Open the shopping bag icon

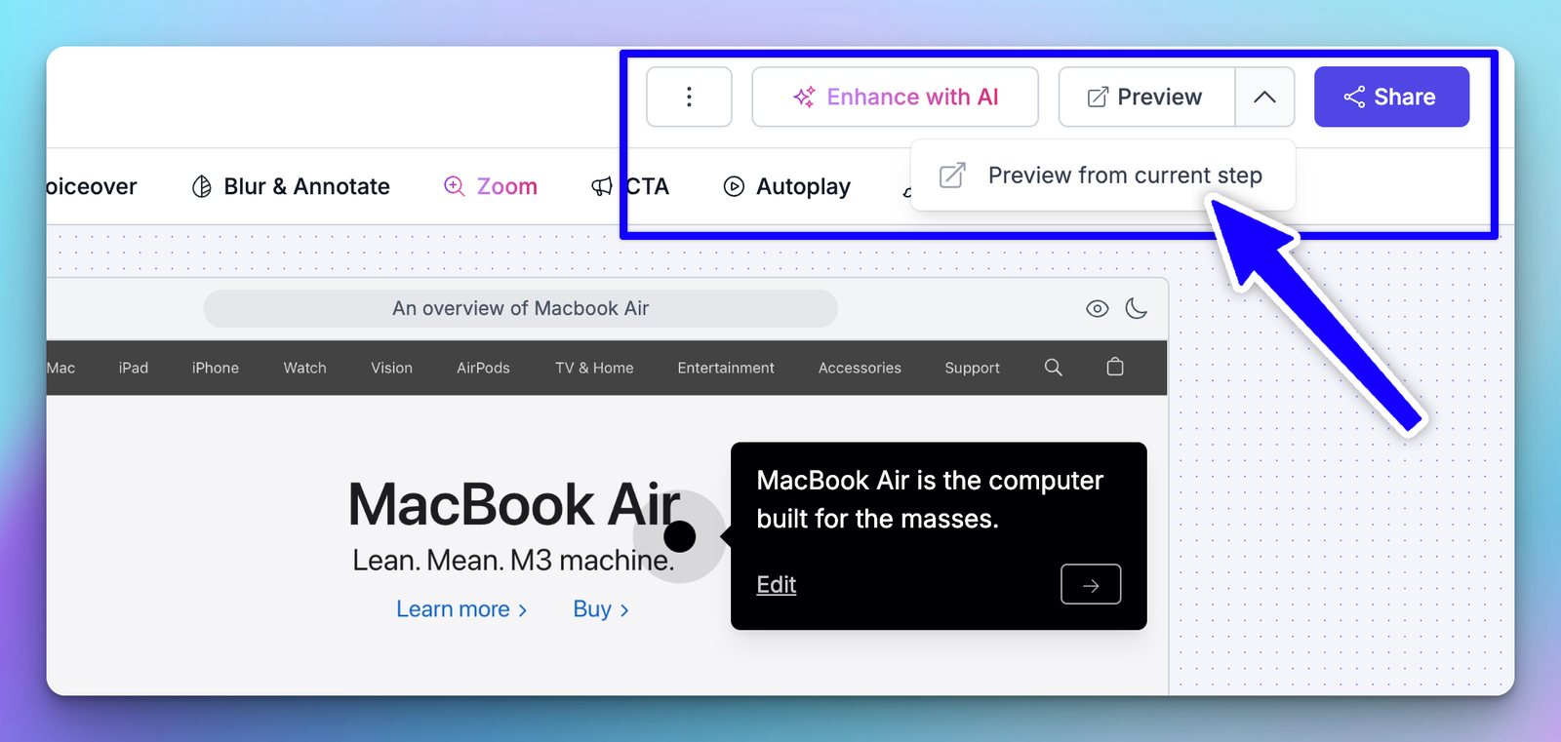(x=1115, y=368)
